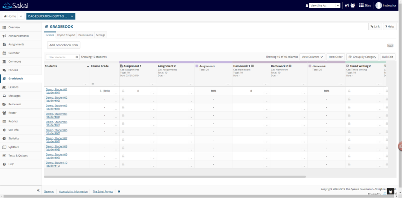Switch to the Import / Export tab
Screen dimensions: 402x198
[x=66, y=35]
